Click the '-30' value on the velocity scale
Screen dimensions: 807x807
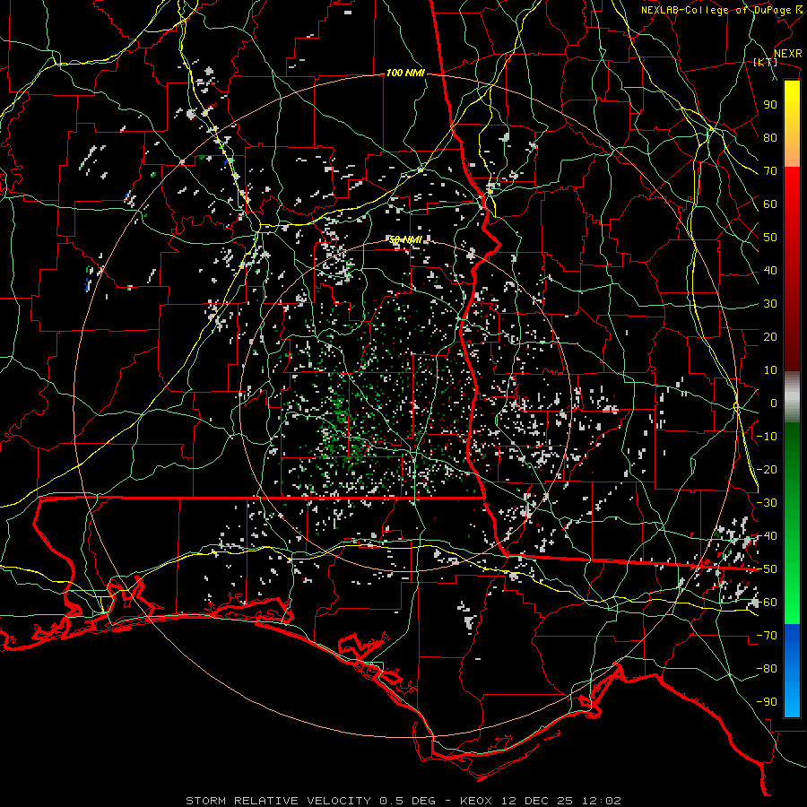[767, 503]
